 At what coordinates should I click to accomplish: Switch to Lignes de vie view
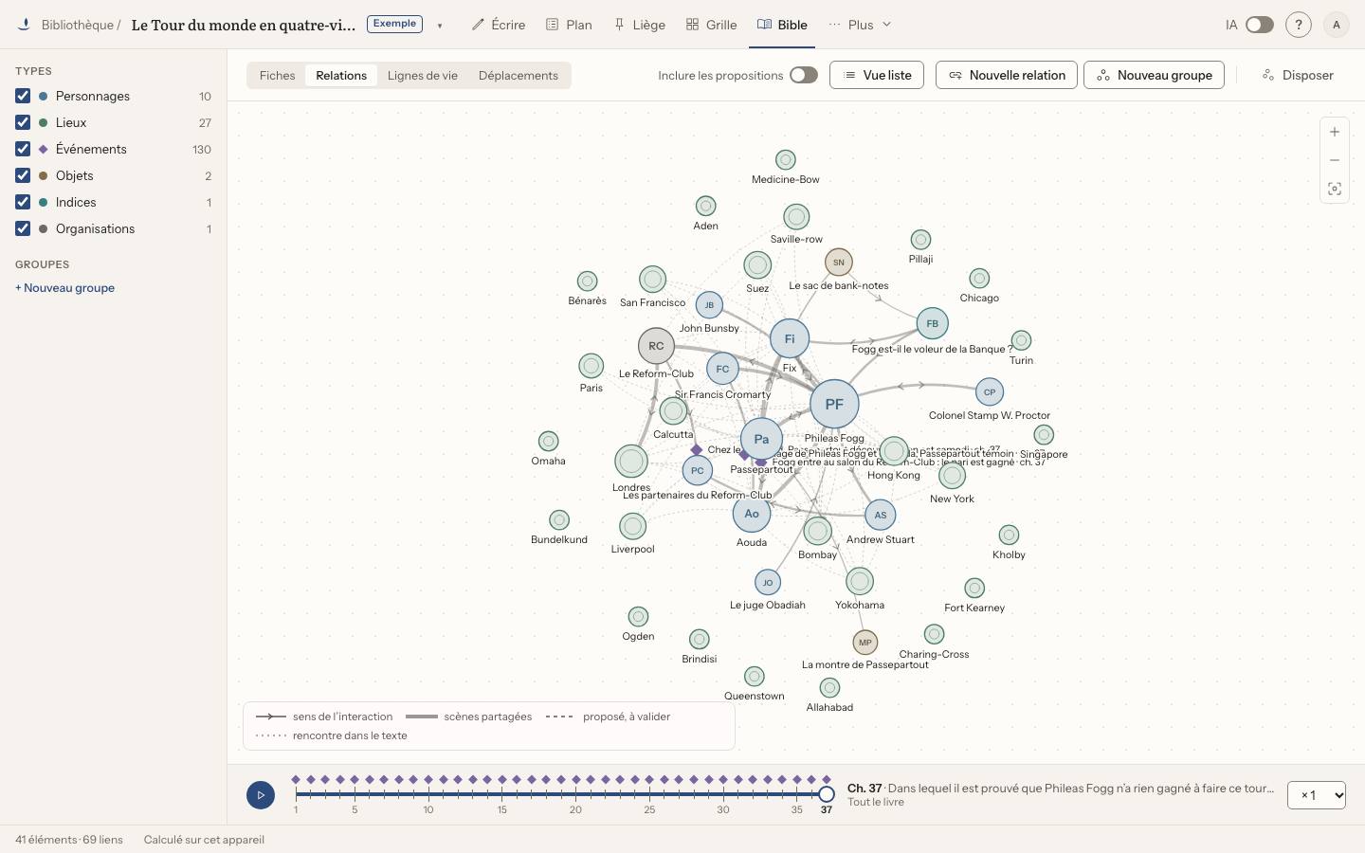[x=423, y=75]
